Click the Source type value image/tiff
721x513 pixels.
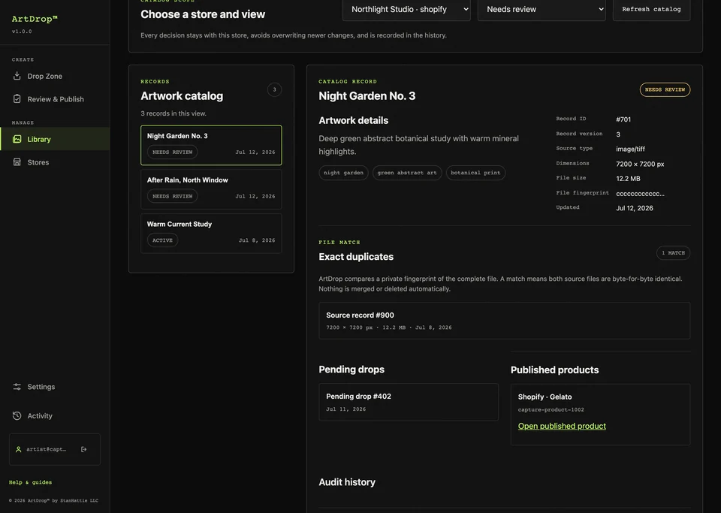tap(630, 149)
